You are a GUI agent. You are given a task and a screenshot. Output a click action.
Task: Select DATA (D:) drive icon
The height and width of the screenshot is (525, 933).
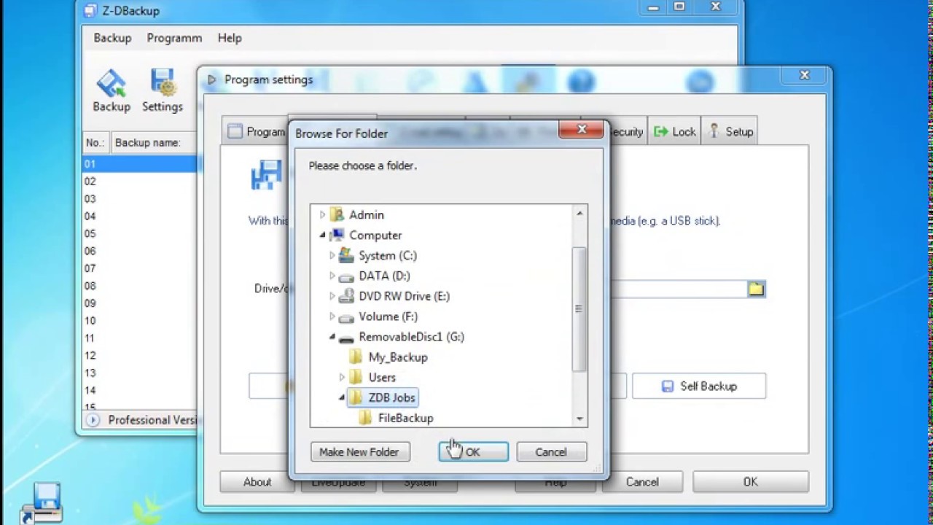coord(346,276)
